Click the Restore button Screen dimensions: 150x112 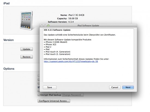click(x=27, y=57)
